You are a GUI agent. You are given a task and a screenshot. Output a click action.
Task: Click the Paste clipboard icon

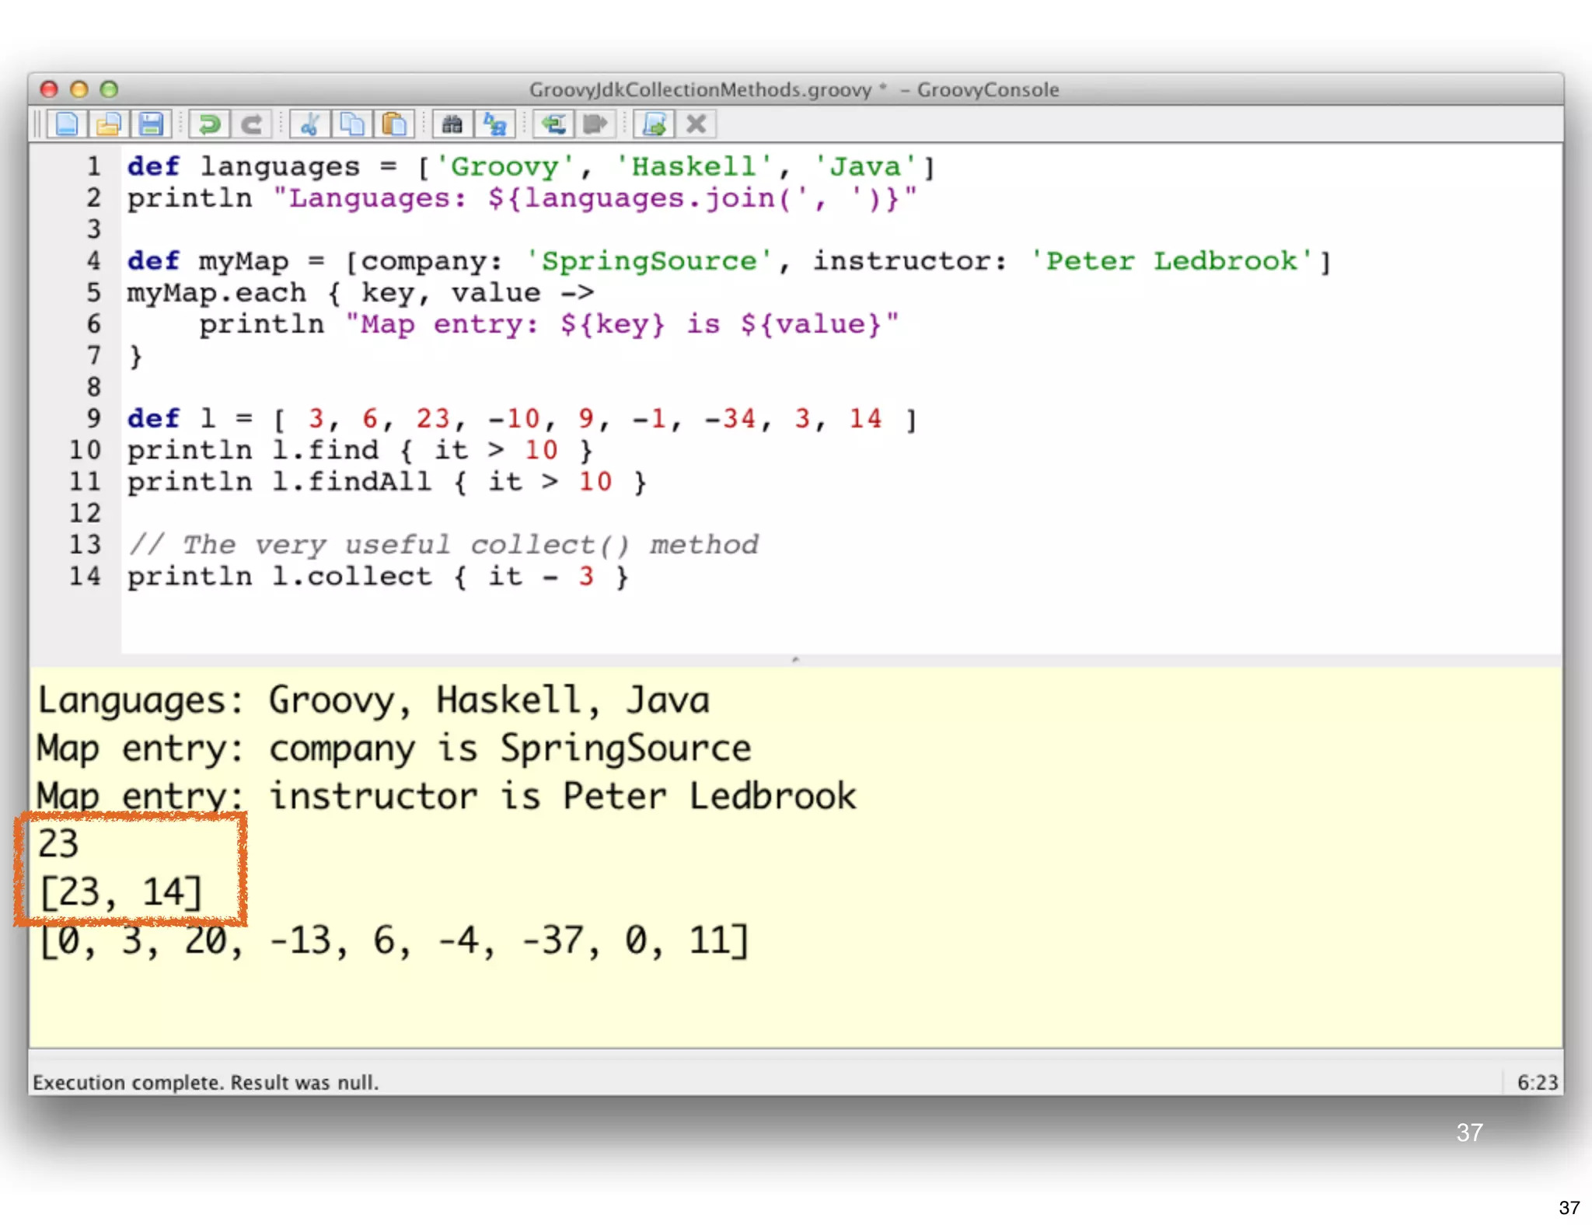pos(394,124)
